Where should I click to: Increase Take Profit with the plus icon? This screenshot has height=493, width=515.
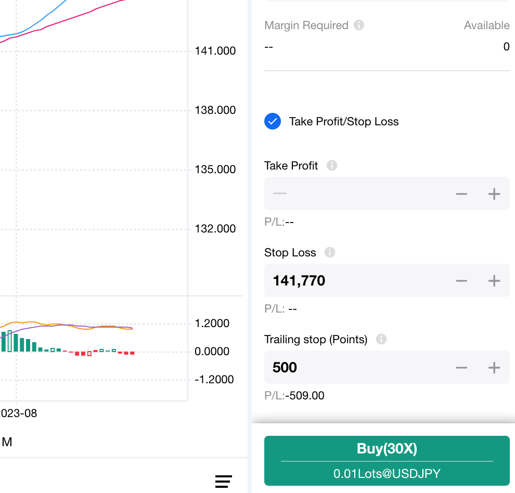[x=494, y=194]
